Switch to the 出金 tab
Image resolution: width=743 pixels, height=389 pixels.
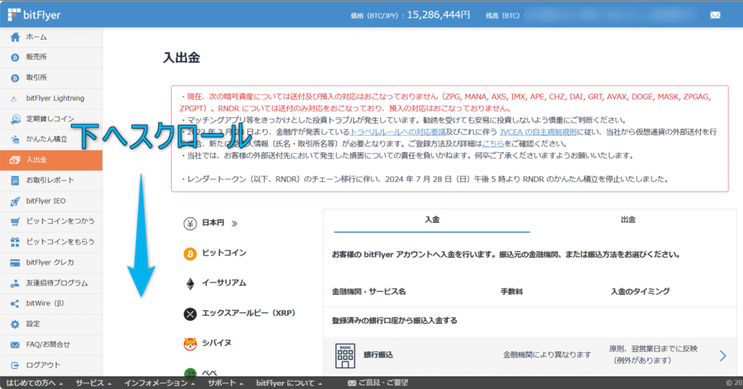pos(628,220)
